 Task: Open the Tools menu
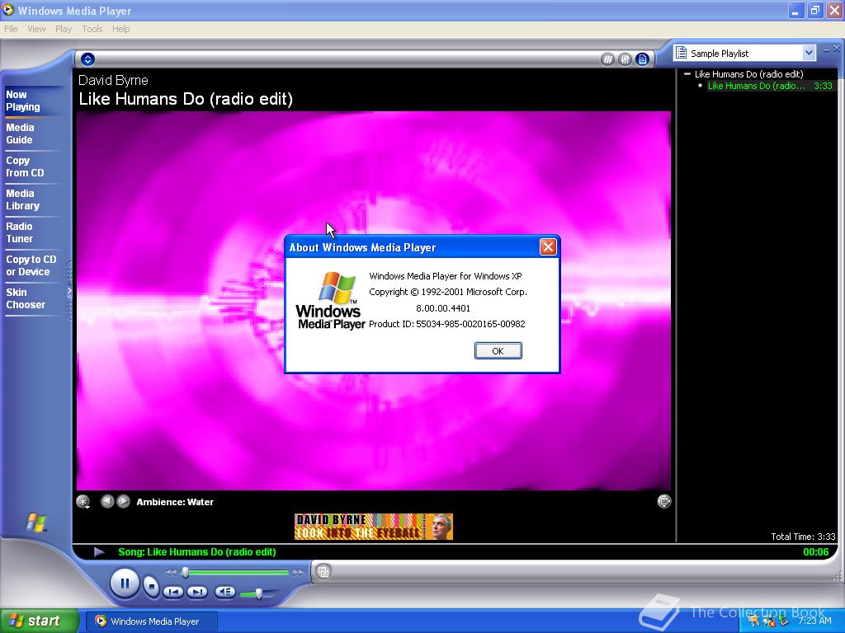click(x=92, y=29)
